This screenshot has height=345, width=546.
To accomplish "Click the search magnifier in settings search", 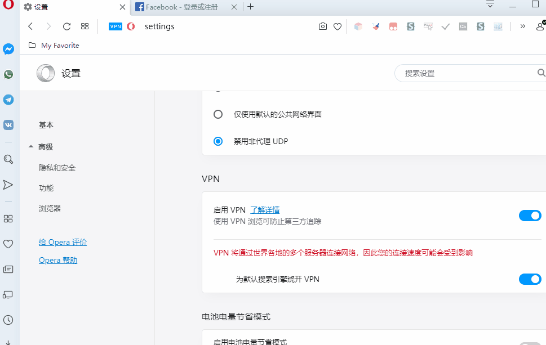I will point(541,73).
